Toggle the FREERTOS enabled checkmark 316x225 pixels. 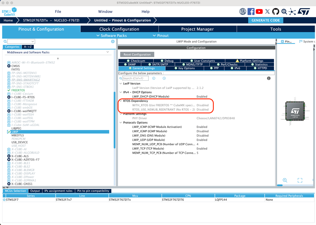tap(9, 90)
